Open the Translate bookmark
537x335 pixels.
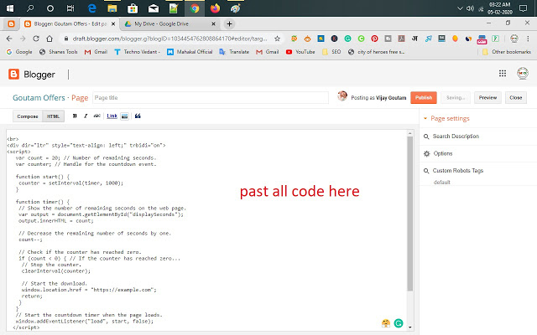[x=234, y=52]
